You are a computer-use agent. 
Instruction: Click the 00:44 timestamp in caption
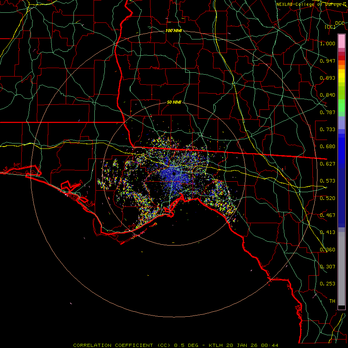tap(270, 345)
